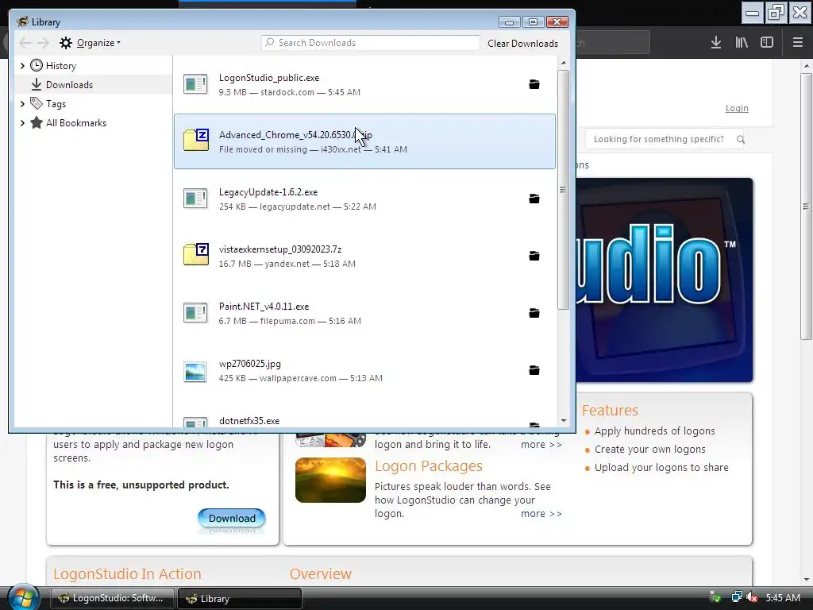Click muted volume icon in system tray
Screen dimensions: 813x610
coord(752,597)
